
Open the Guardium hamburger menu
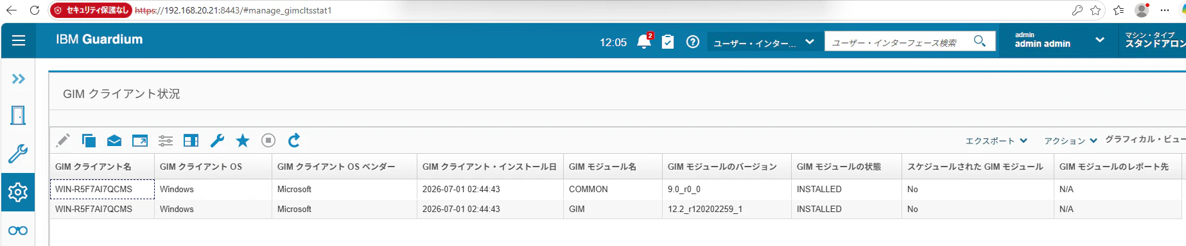point(19,40)
